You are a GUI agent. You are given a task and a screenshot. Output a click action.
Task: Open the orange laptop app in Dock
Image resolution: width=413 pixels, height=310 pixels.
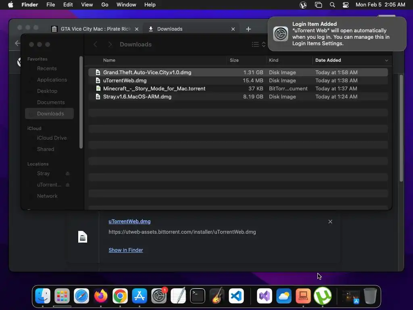click(303, 296)
